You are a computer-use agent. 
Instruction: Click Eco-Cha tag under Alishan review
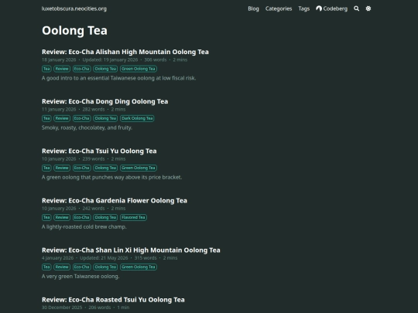[82, 69]
